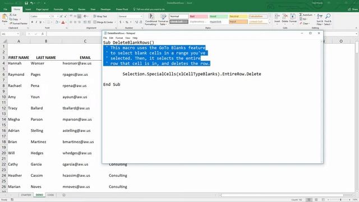The image size is (359, 202).
Task: Open the font name dropdown
Action: (49, 16)
